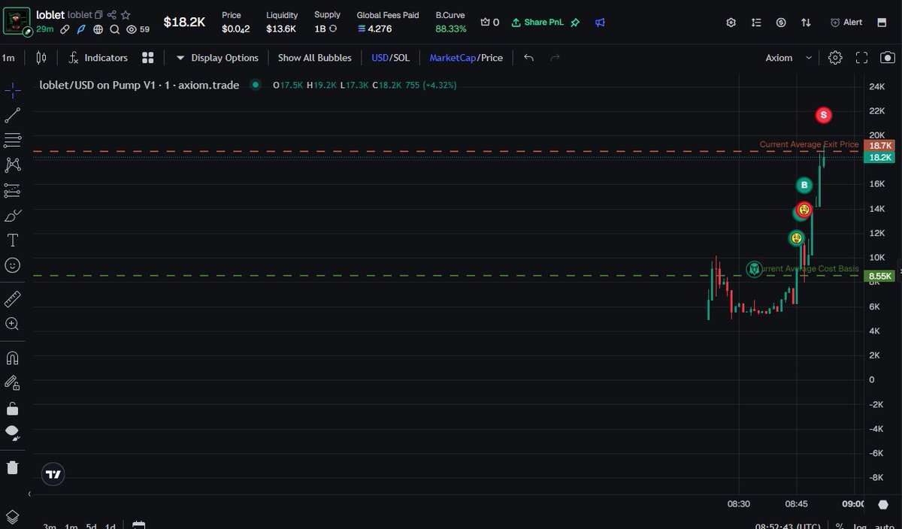Select the text annotation tool
The width and height of the screenshot is (902, 529).
click(12, 240)
